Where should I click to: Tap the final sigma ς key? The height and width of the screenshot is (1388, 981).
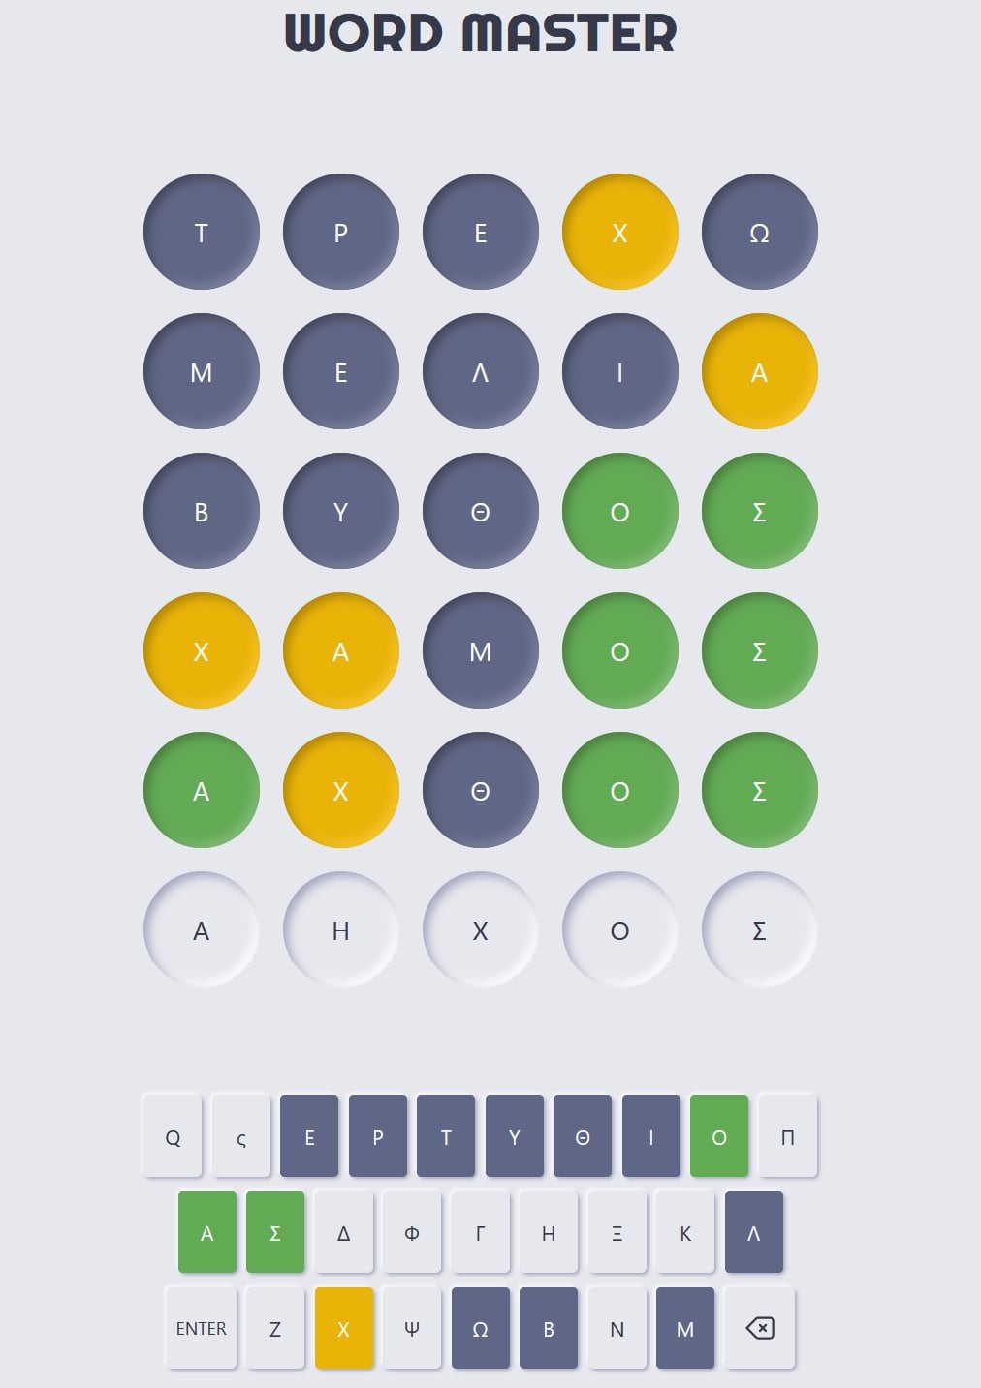point(241,1136)
